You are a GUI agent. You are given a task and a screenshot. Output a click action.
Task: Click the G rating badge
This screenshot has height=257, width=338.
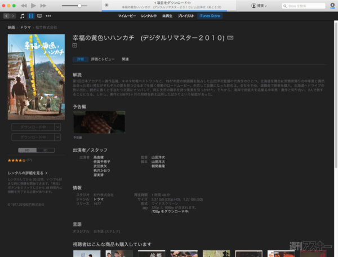click(x=74, y=46)
